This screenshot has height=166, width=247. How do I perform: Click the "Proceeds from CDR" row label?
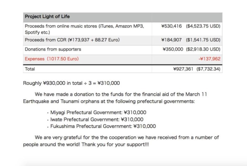72,40
